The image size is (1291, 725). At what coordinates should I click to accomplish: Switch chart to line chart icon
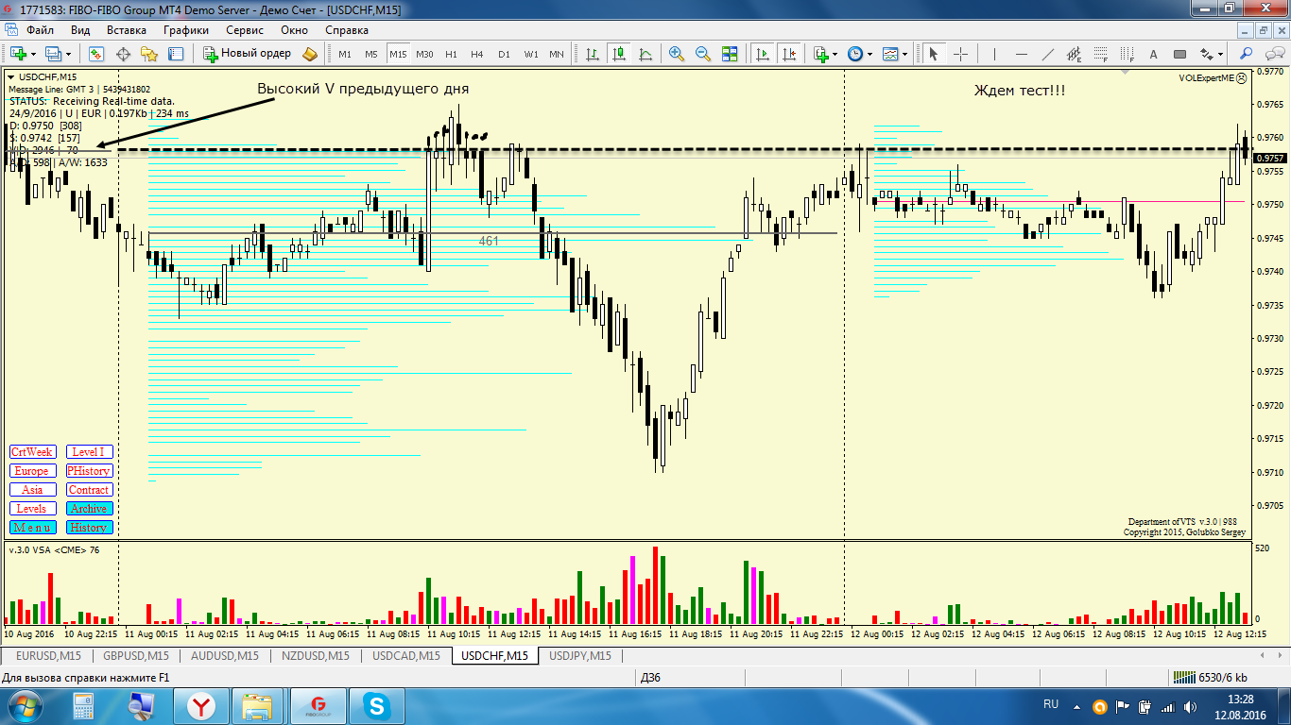(x=645, y=54)
